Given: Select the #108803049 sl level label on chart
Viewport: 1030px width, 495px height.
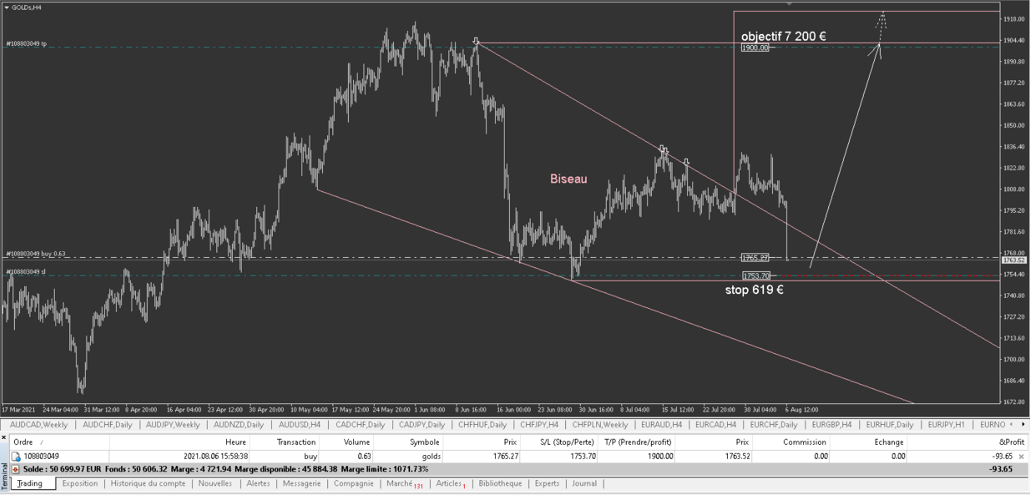Looking at the screenshot, I should point(26,272).
